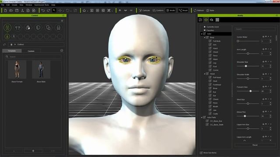Collapse the Actor Parts tree node

tap(202, 117)
